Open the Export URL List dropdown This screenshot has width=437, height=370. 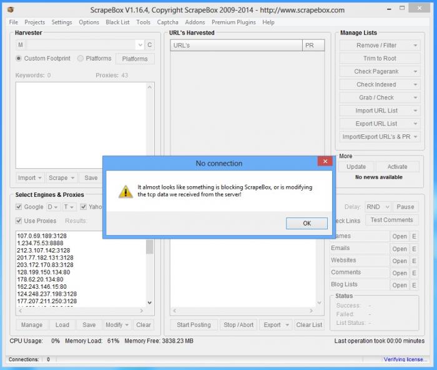380,124
